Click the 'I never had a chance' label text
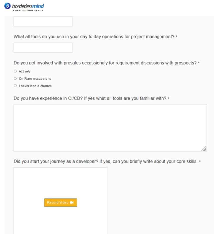 (x=35, y=86)
